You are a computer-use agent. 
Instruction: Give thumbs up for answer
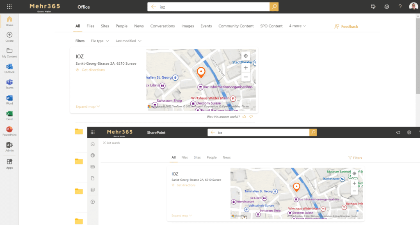tap(244, 117)
